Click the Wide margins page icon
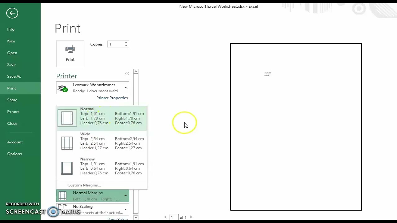 click(x=67, y=143)
